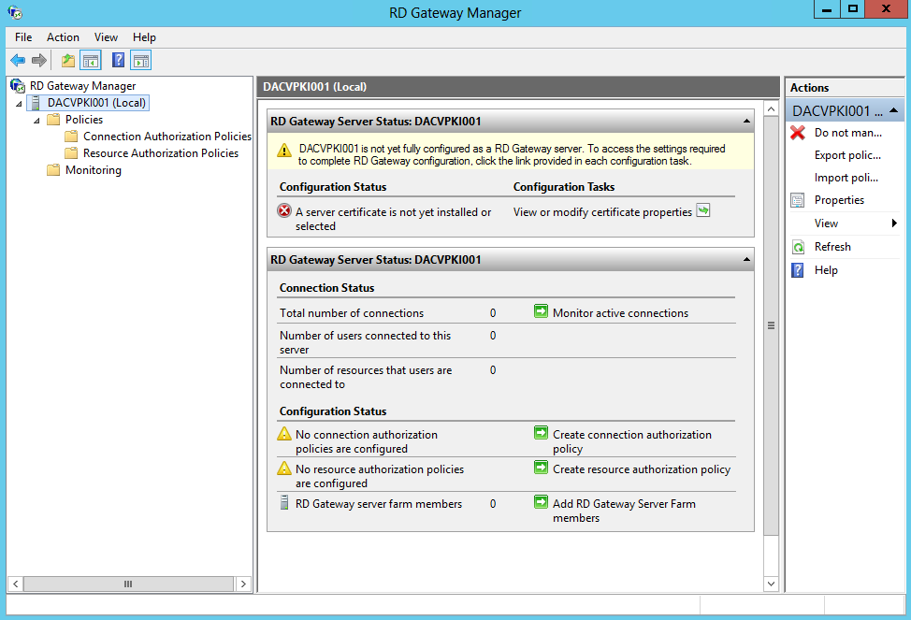Select Resource Authorization Policies tree item
Screen dimensions: 911x620
[160, 153]
